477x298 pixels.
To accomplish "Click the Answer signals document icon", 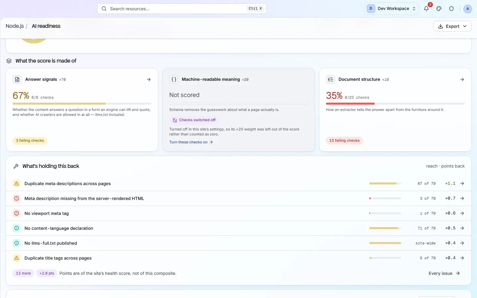I will 17,79.
